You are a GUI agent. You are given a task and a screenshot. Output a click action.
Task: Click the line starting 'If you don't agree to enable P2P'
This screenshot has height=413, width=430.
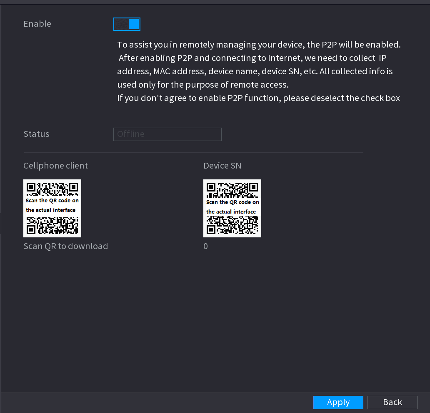click(x=258, y=98)
